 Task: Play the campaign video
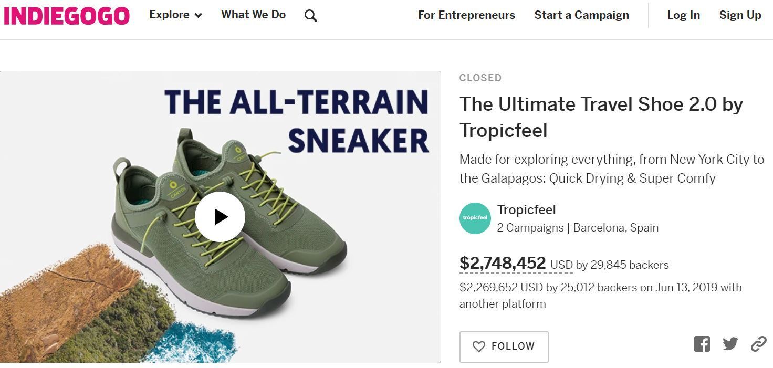coord(220,217)
